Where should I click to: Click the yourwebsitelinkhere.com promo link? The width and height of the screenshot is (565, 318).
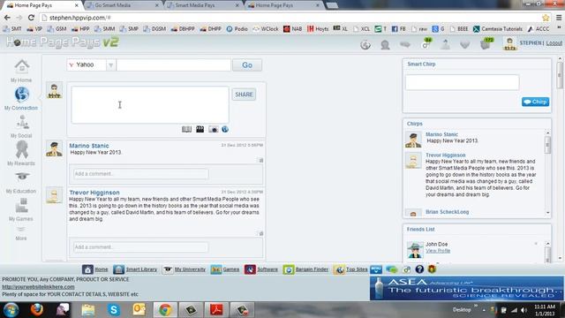click(38, 287)
